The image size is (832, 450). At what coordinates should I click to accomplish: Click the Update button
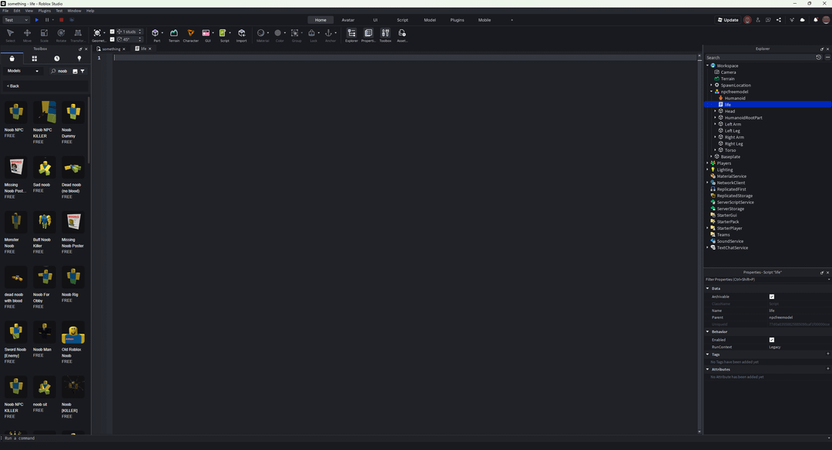coord(728,20)
